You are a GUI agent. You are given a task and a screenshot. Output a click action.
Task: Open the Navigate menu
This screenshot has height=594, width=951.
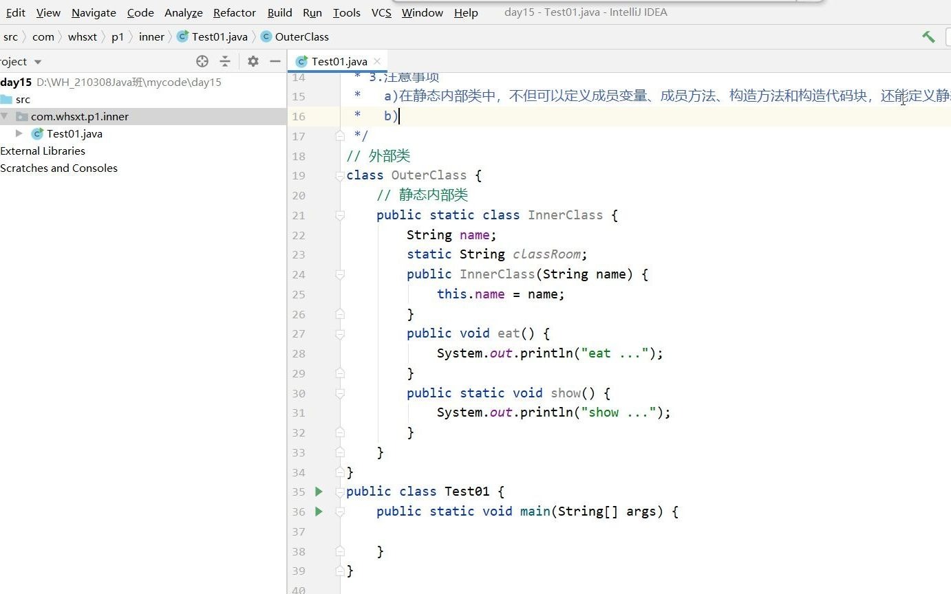pyautogui.click(x=94, y=12)
